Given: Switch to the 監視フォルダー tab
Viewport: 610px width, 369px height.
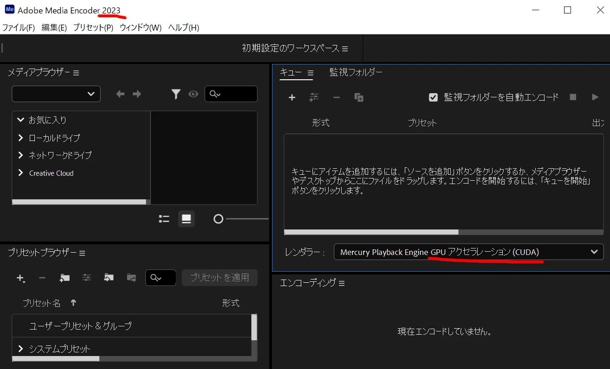Looking at the screenshot, I should pos(356,72).
